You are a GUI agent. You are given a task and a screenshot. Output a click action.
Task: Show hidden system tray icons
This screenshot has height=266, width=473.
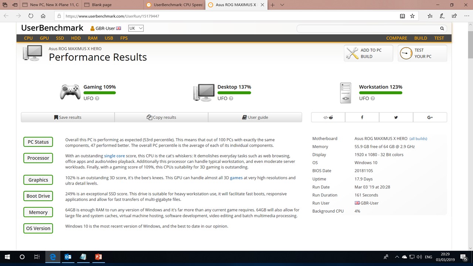397,257
